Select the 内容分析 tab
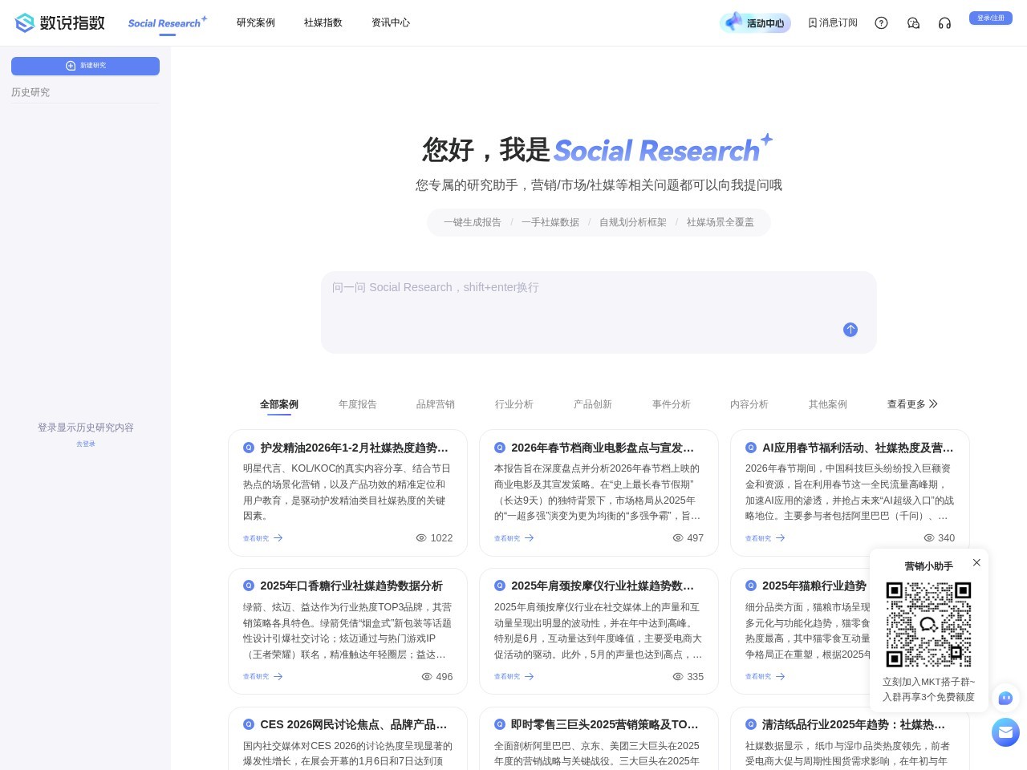This screenshot has width=1027, height=770. point(749,404)
